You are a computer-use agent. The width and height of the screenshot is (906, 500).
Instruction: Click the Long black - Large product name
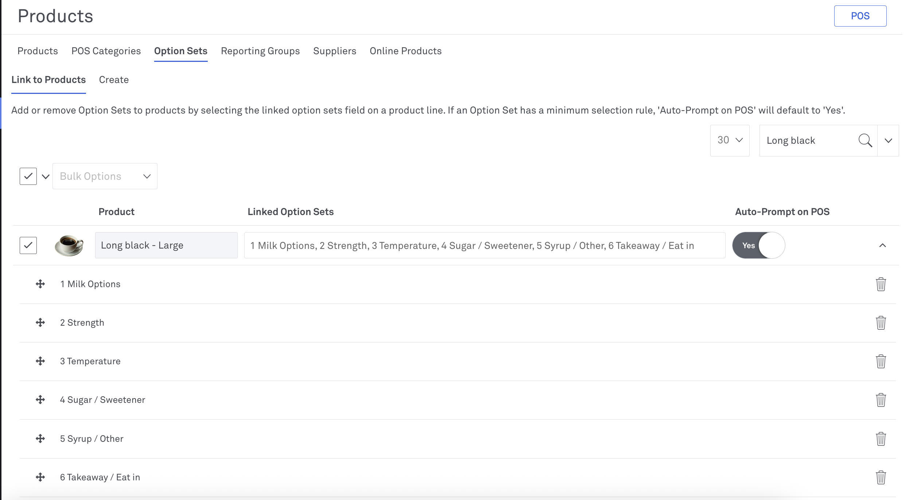tap(166, 245)
